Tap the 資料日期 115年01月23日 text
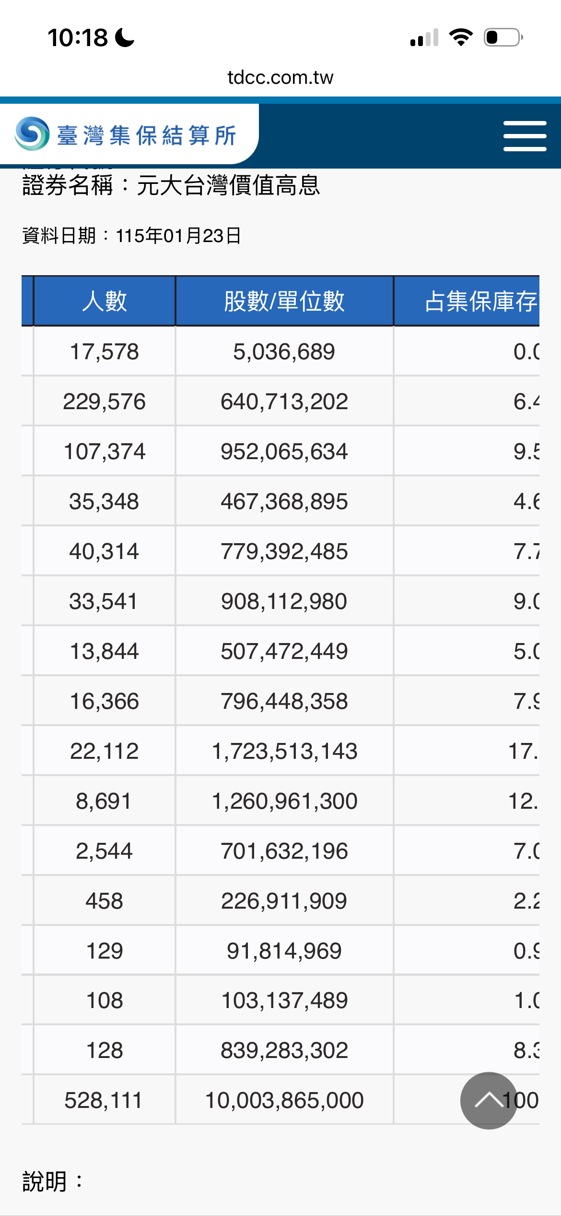561x1216 pixels. pyautogui.click(x=132, y=236)
